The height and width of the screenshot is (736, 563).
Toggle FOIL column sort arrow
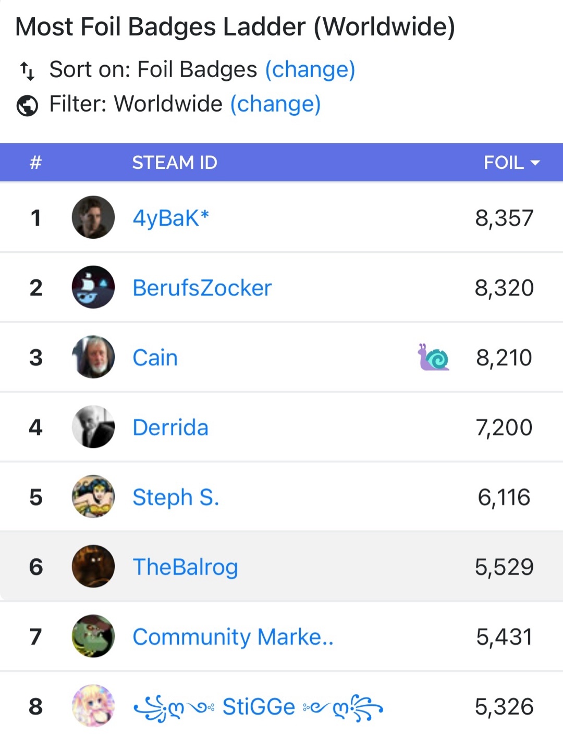(535, 163)
